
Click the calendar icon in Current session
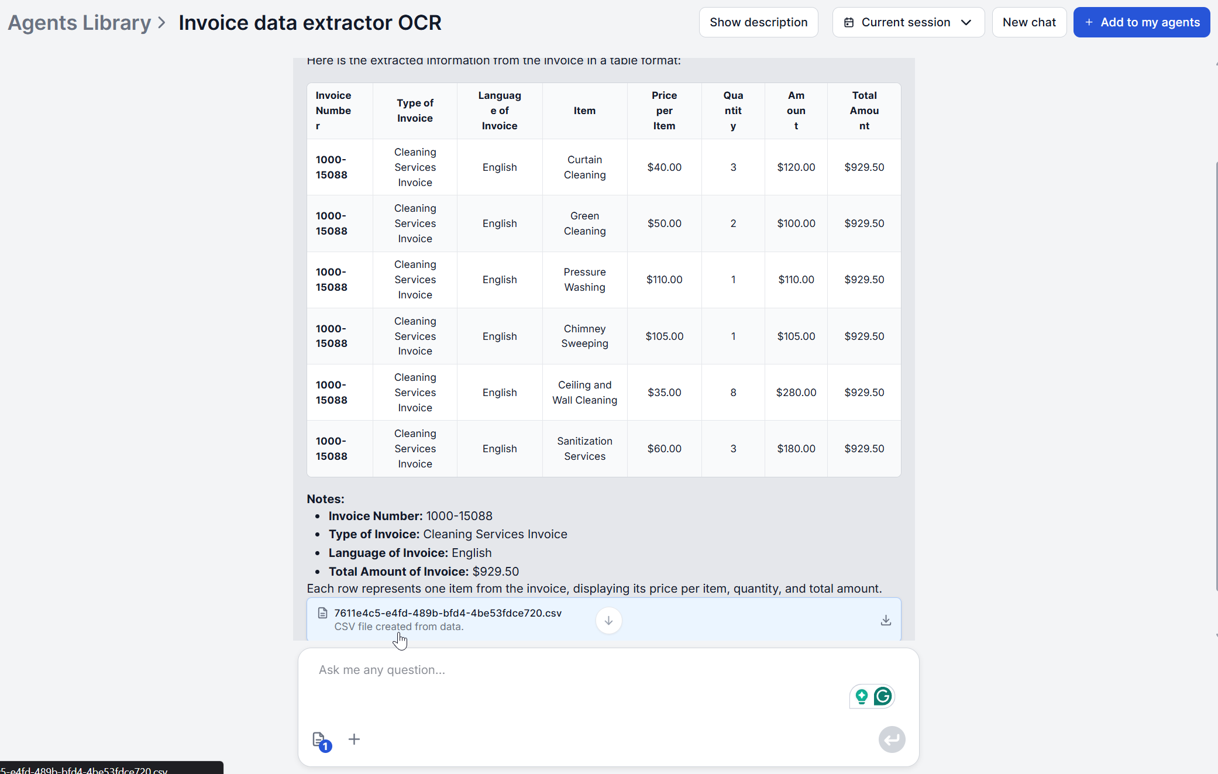pos(849,22)
